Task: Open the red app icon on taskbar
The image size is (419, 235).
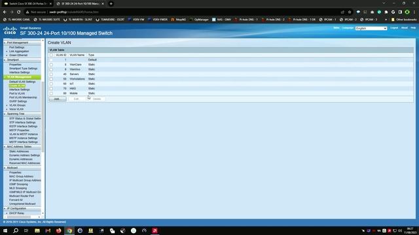Action: [x=155, y=230]
